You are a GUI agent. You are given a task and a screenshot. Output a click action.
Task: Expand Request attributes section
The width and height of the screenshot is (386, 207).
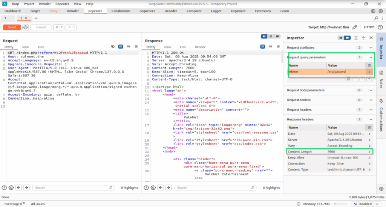coord(371,48)
